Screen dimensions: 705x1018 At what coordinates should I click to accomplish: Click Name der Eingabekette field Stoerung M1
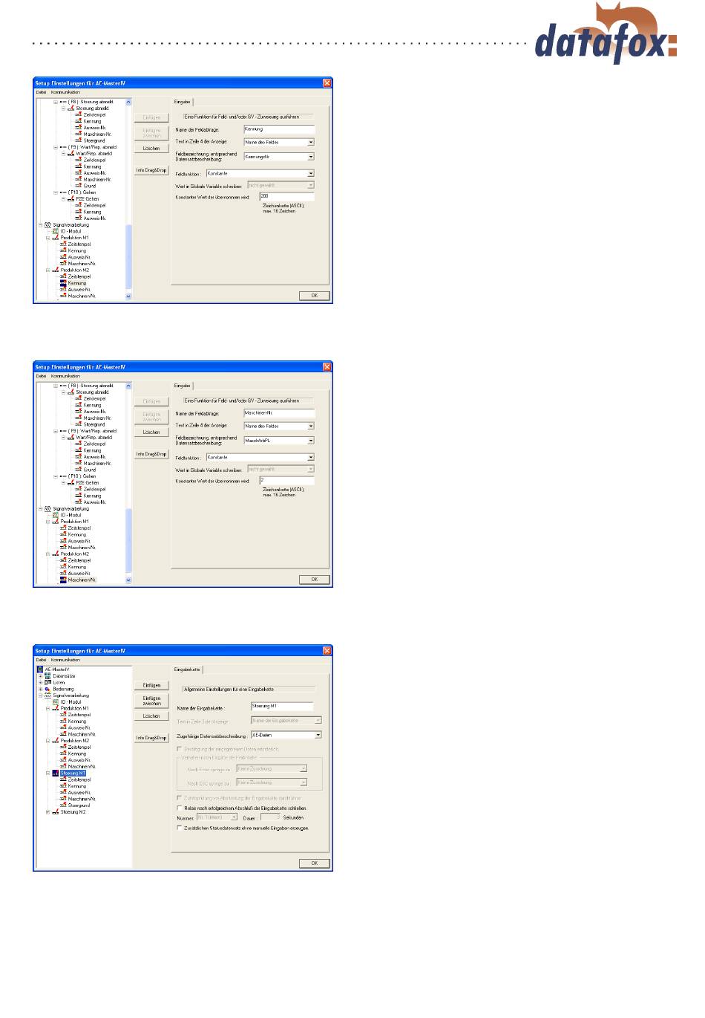point(282,706)
